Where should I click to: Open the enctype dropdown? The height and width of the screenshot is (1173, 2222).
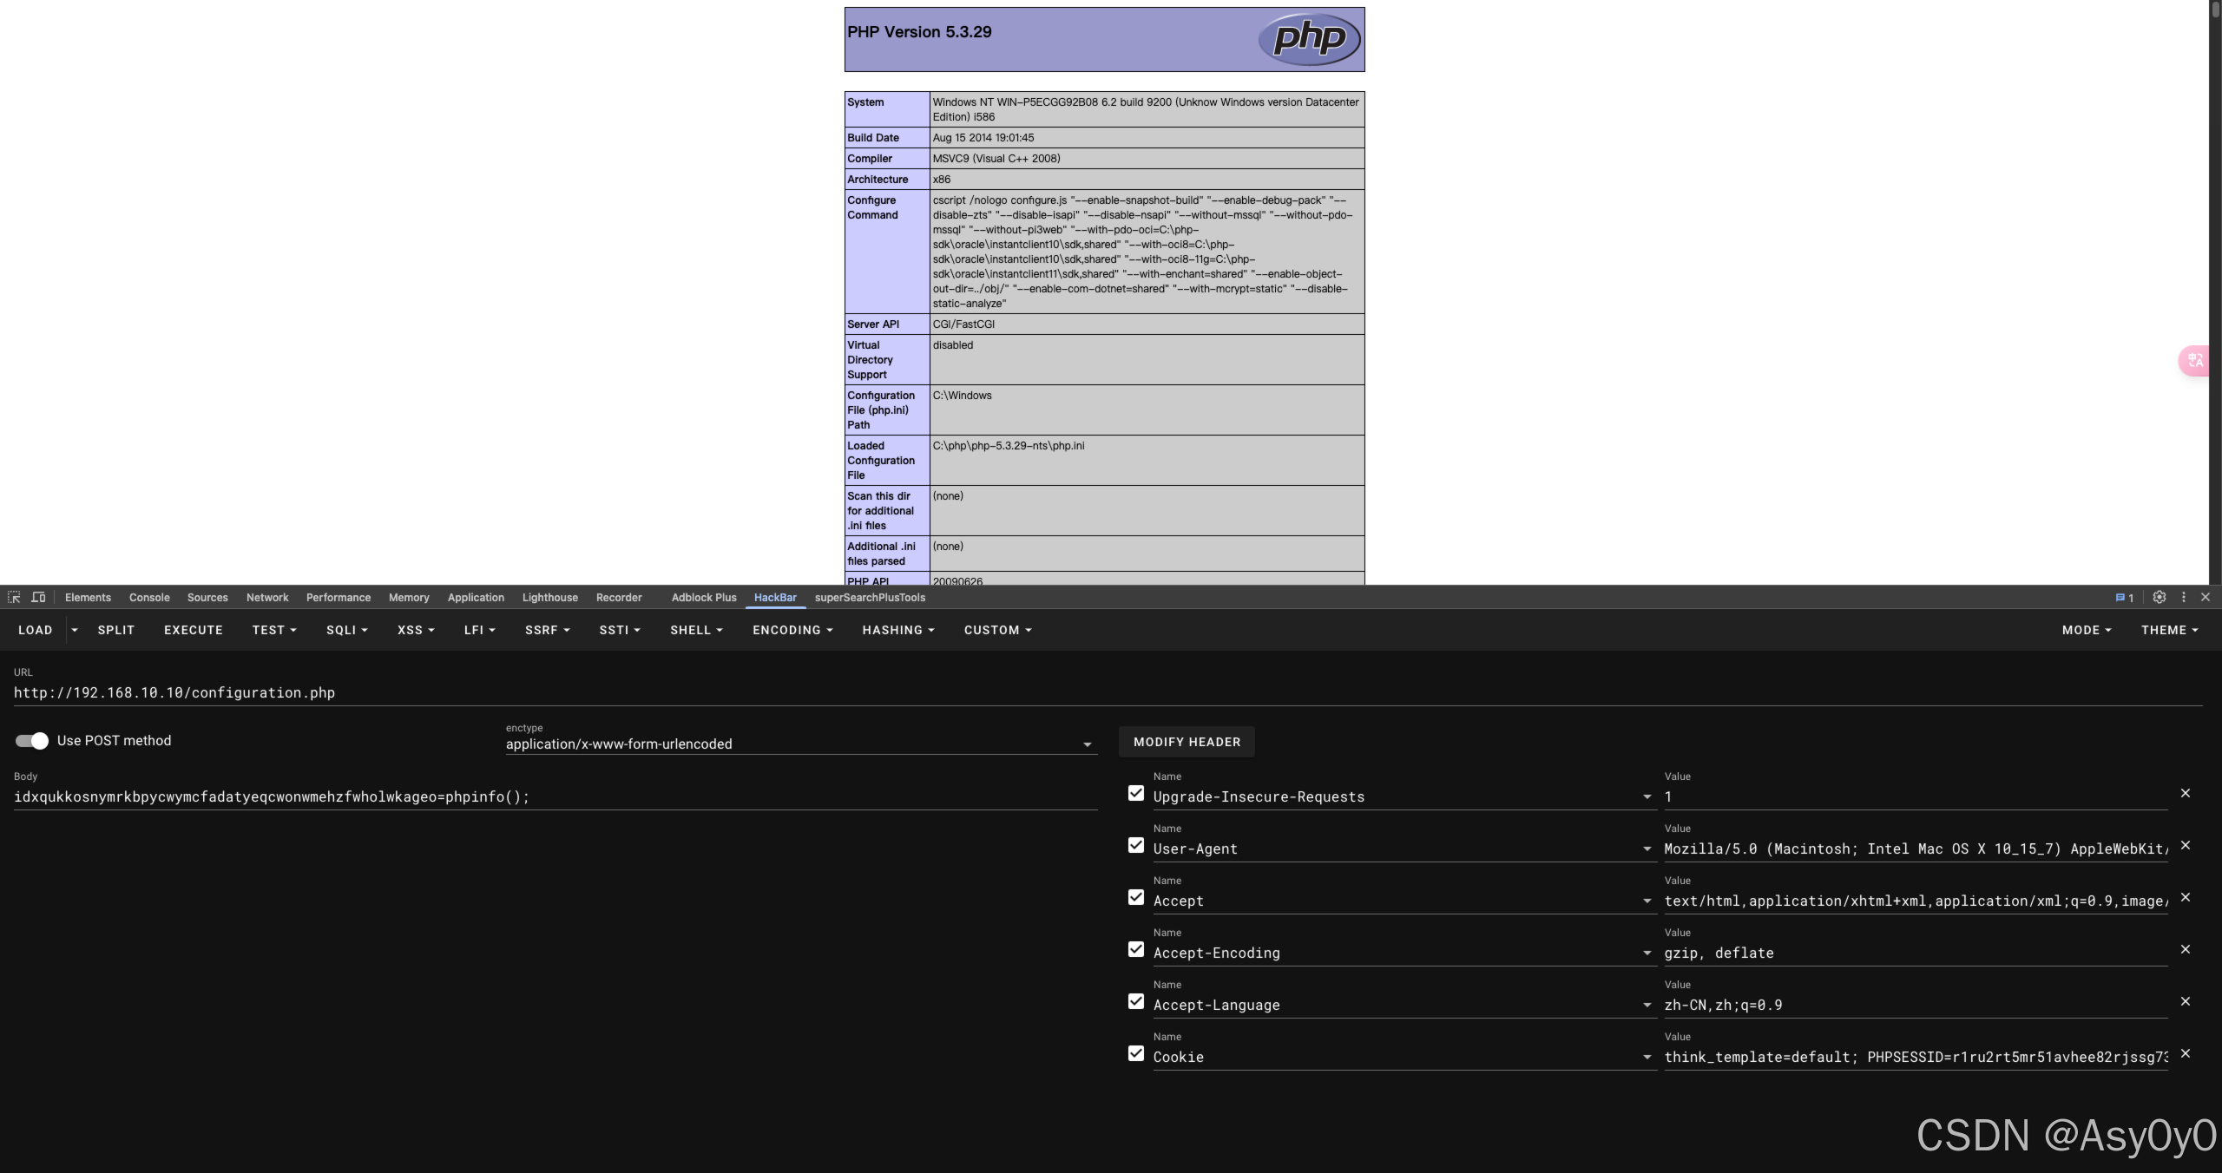(1087, 744)
